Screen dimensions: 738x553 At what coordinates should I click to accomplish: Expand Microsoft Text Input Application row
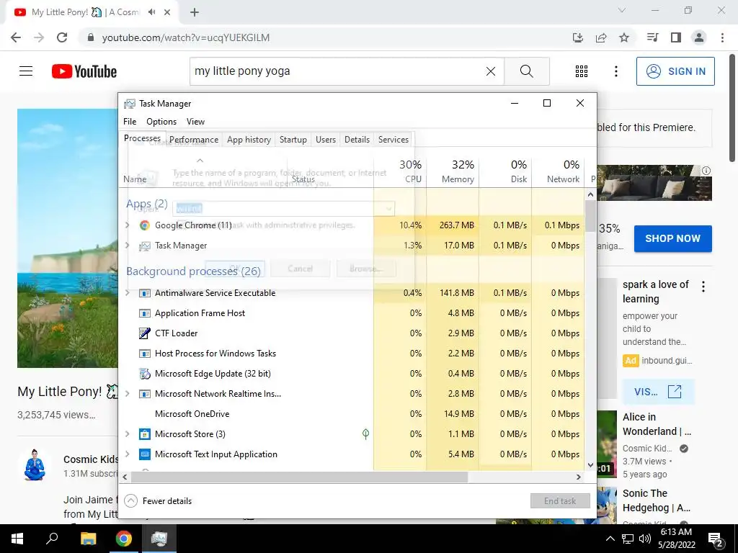coord(127,454)
